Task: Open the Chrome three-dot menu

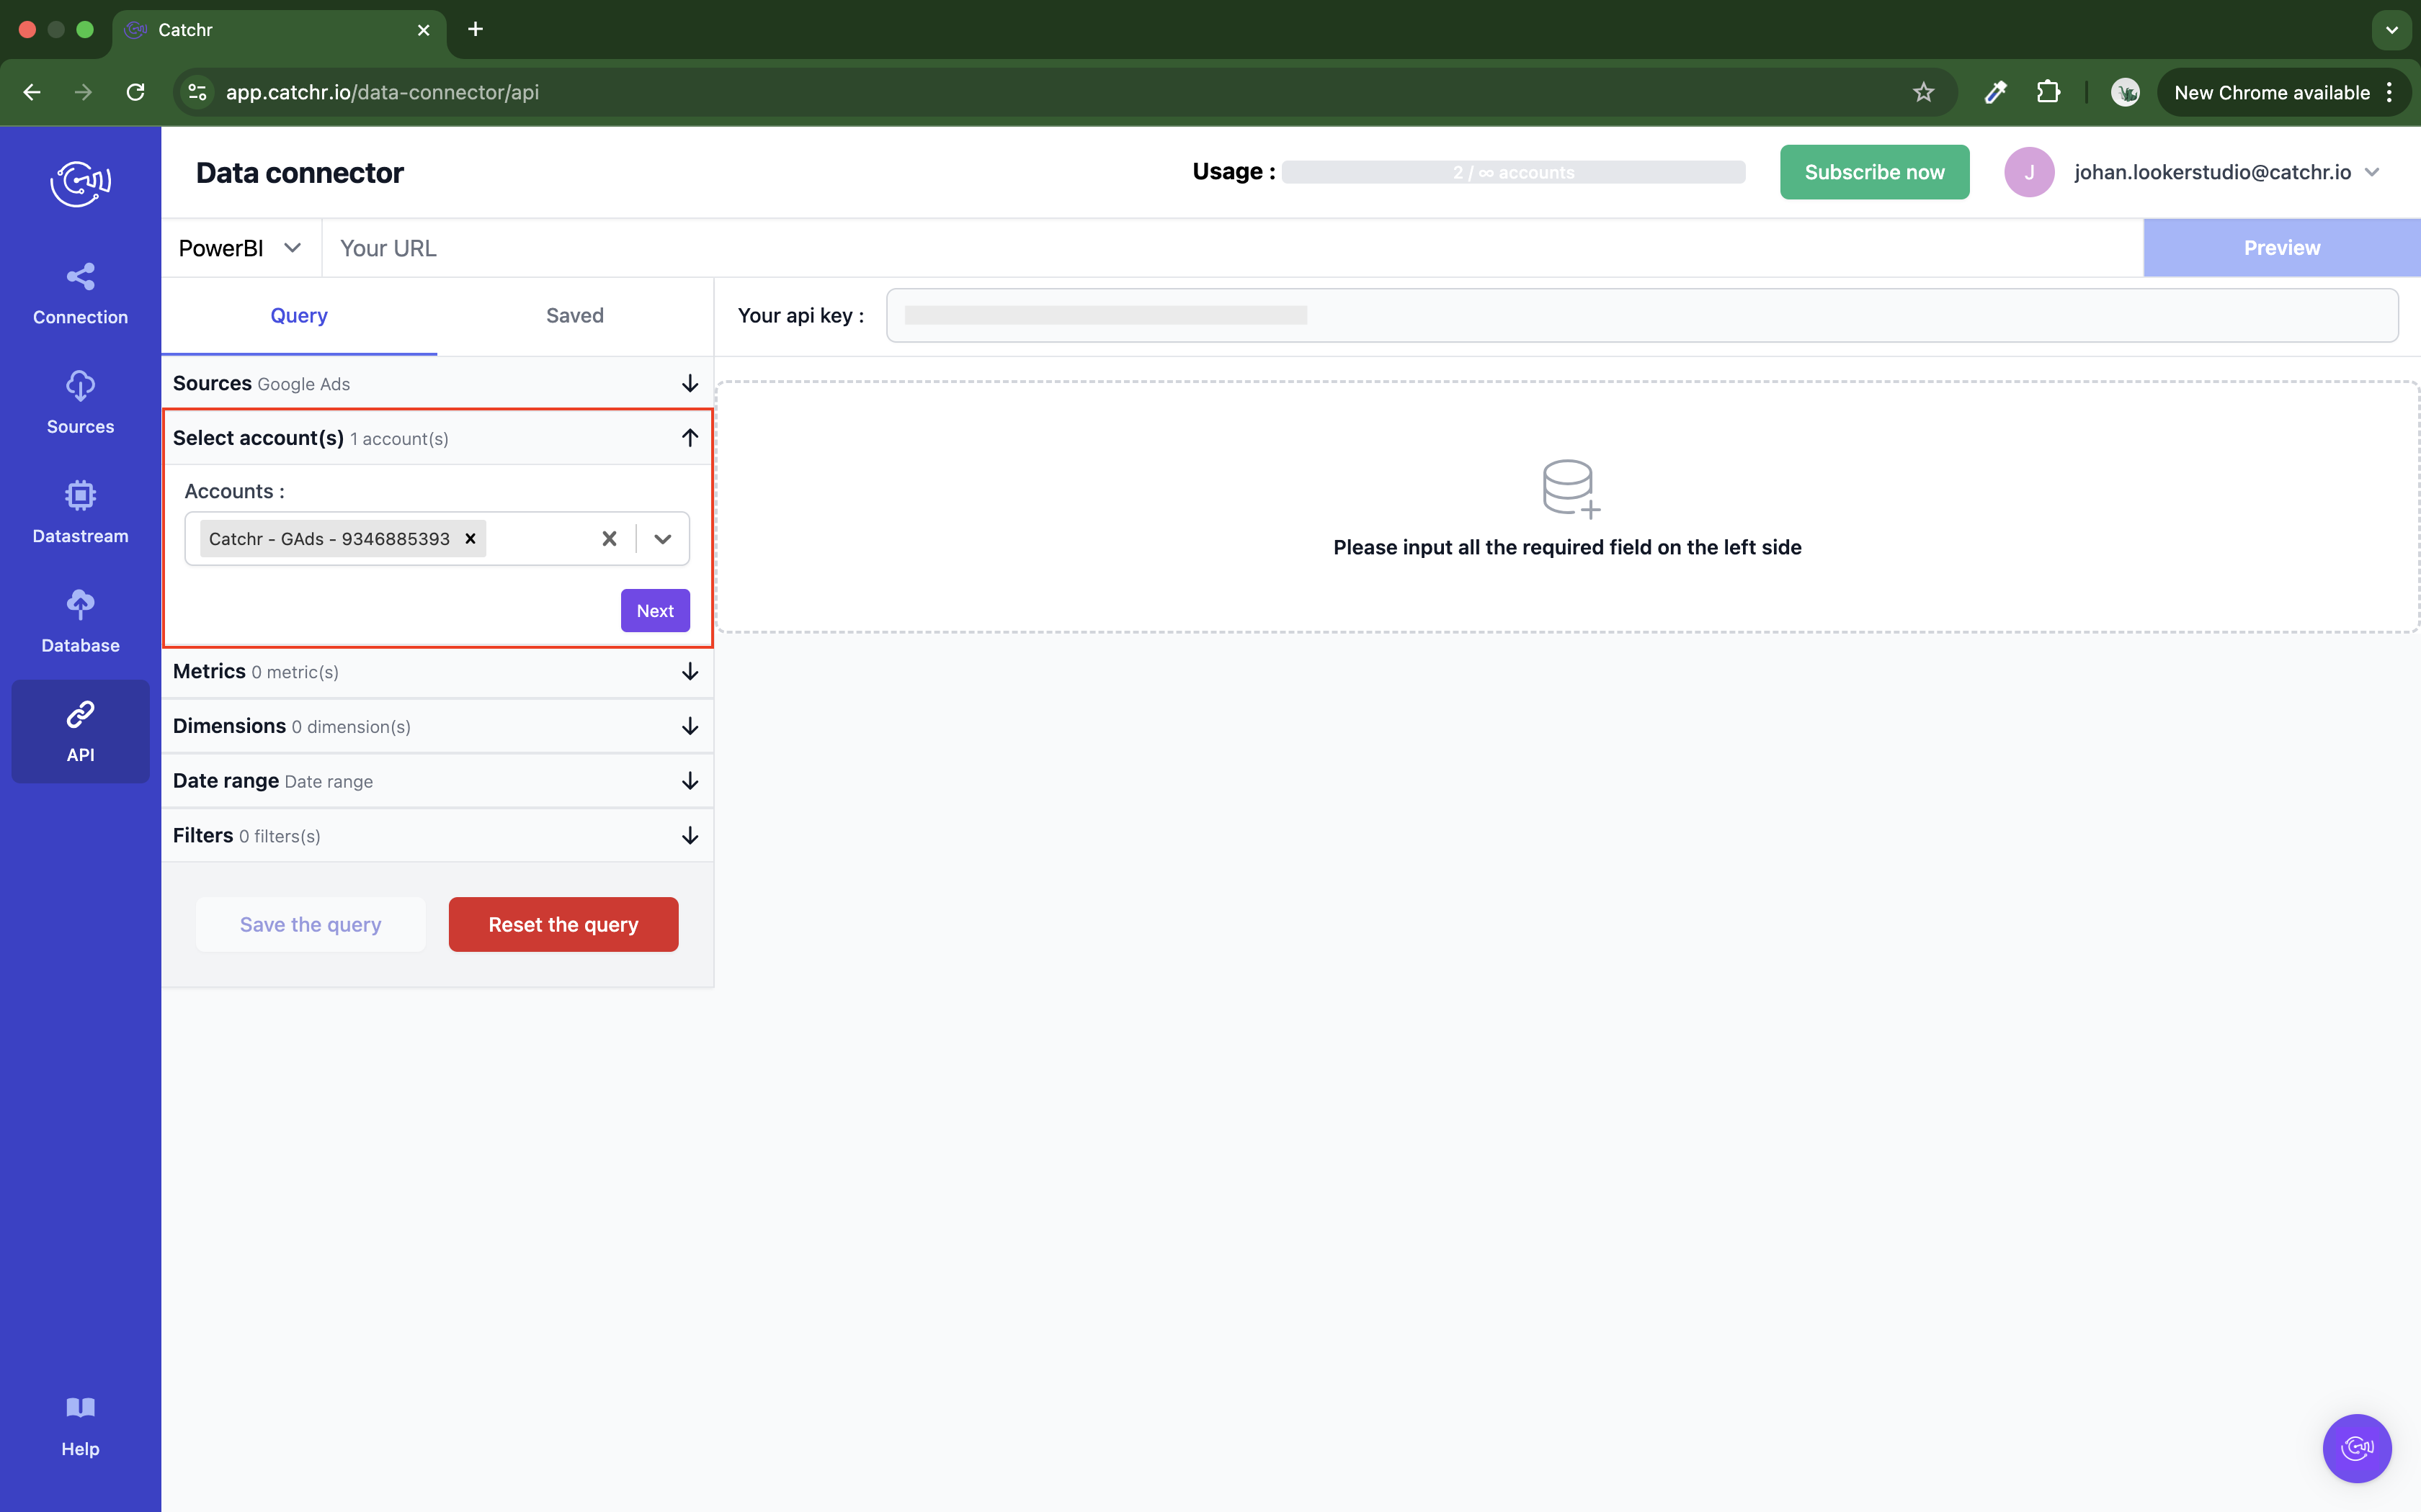Action: 2389,92
